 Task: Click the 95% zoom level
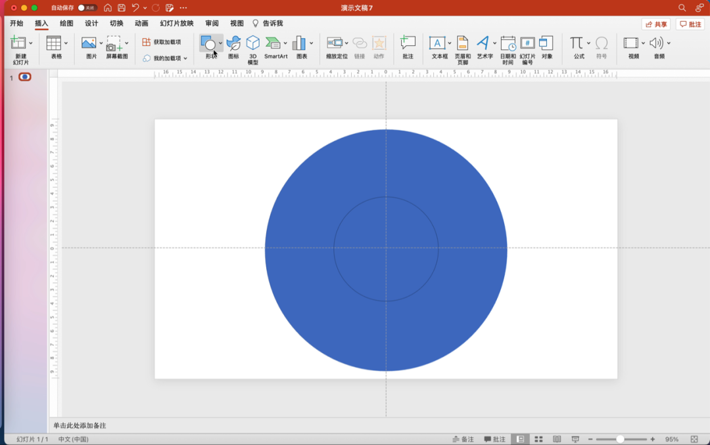pos(672,439)
